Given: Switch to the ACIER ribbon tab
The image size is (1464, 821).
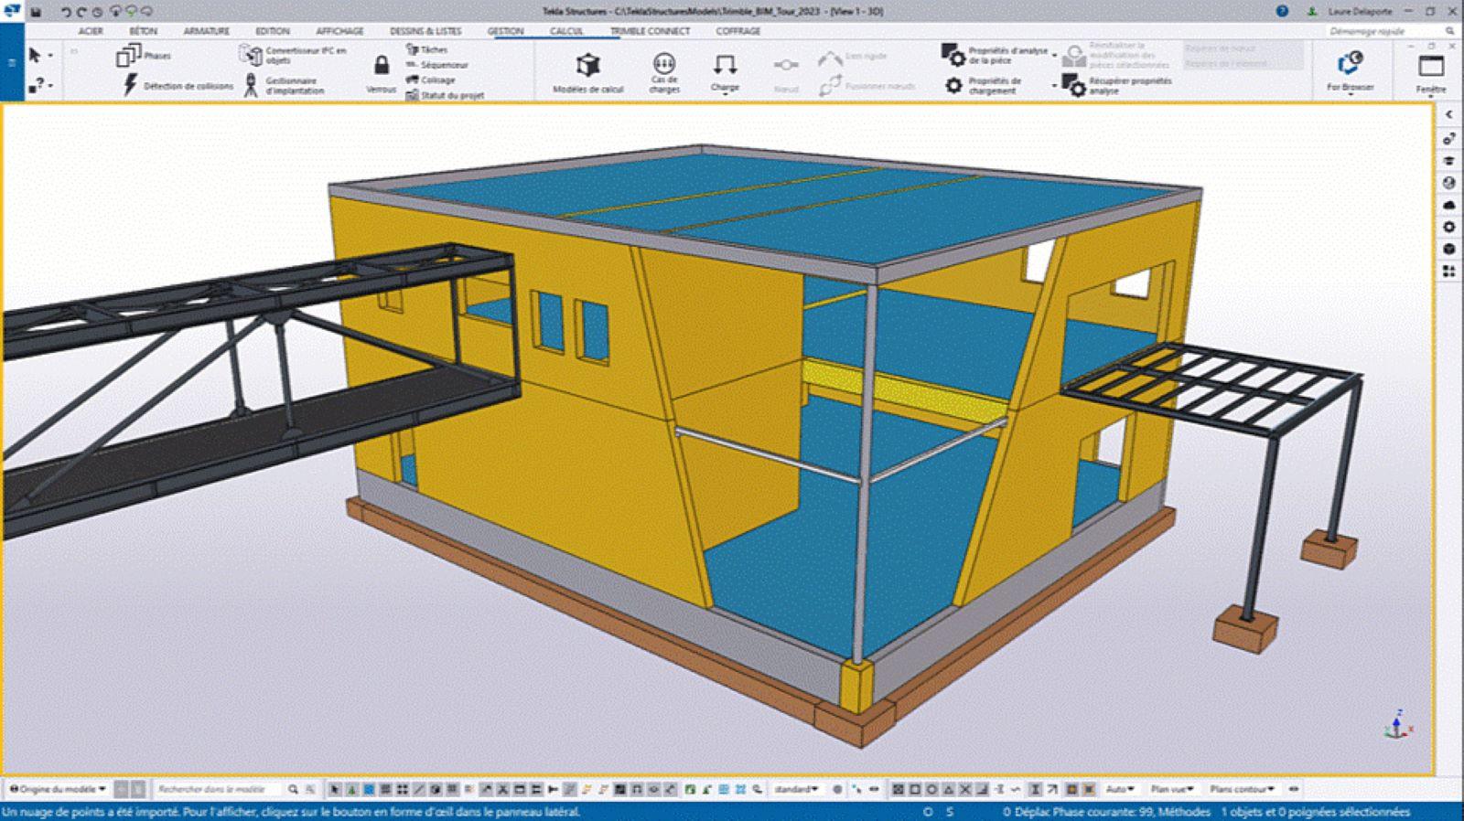Looking at the screenshot, I should 91,31.
